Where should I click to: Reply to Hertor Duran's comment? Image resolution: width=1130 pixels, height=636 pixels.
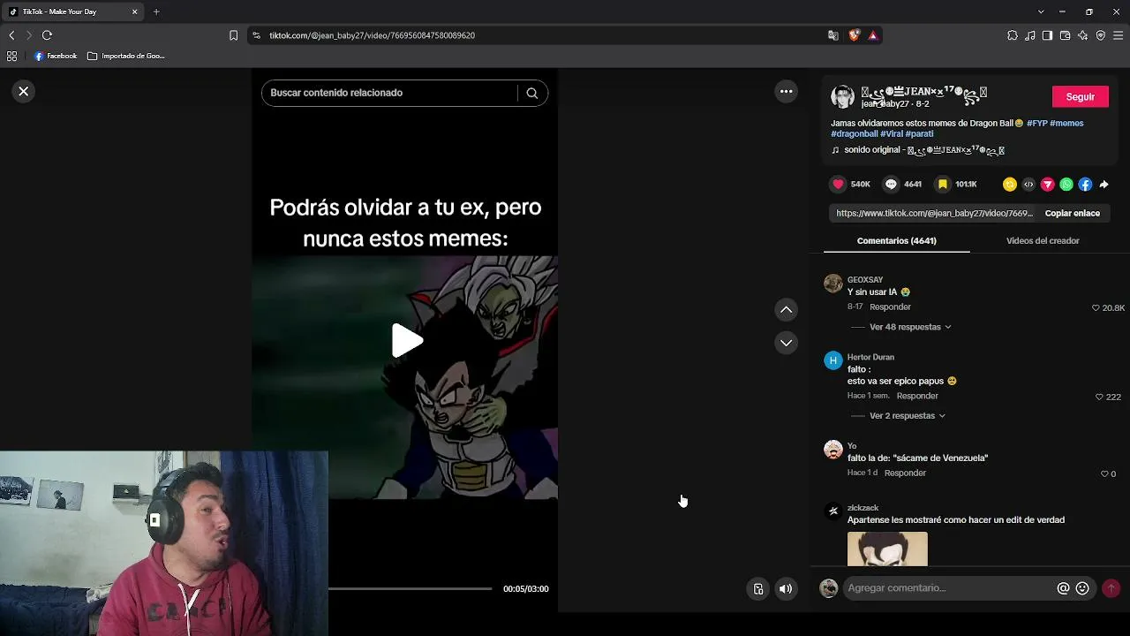917,396
